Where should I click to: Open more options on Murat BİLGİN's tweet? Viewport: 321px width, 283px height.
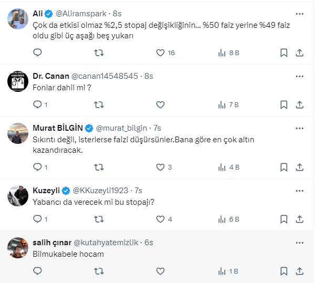[x=299, y=128]
